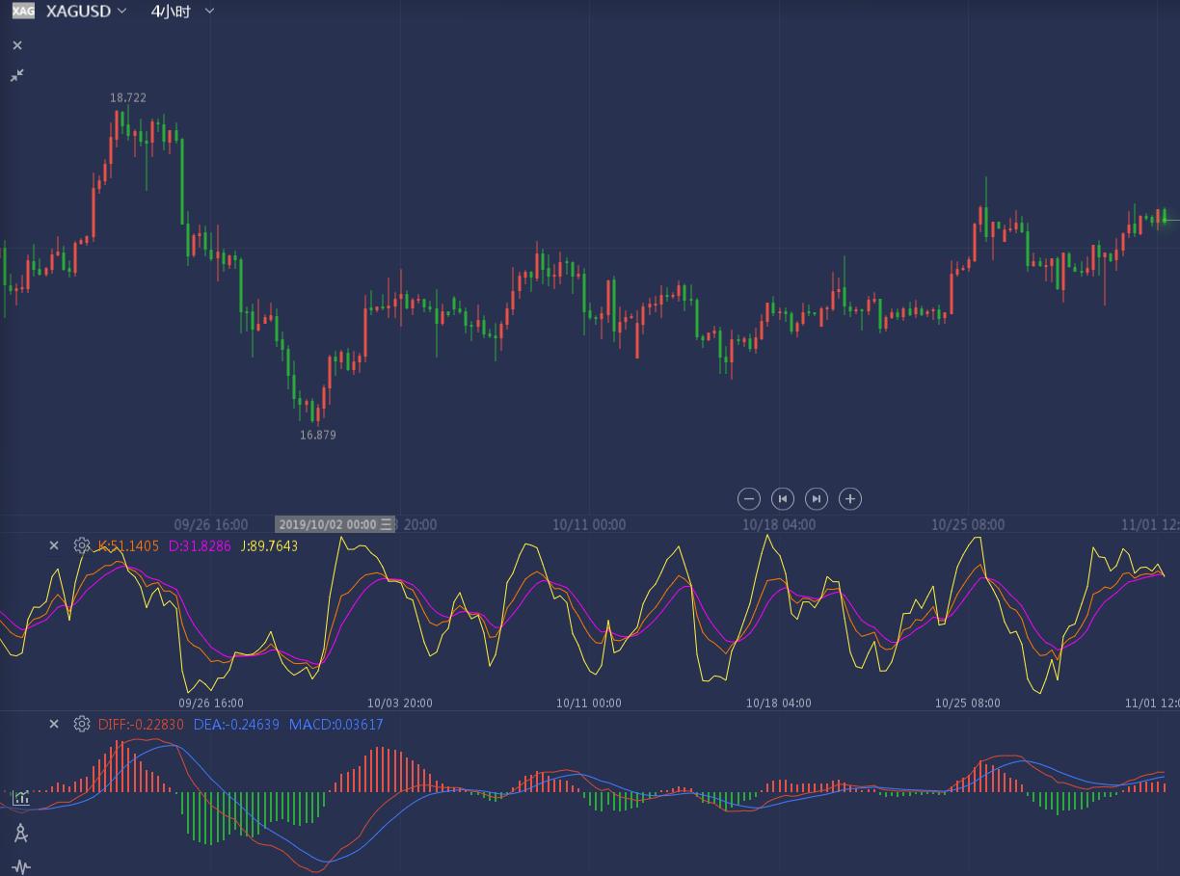Zoom in the chart with plus button

849,498
